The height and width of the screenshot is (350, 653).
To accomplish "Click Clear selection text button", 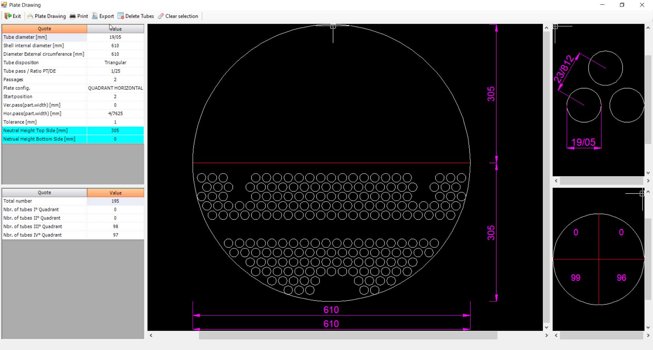I will [x=182, y=16].
